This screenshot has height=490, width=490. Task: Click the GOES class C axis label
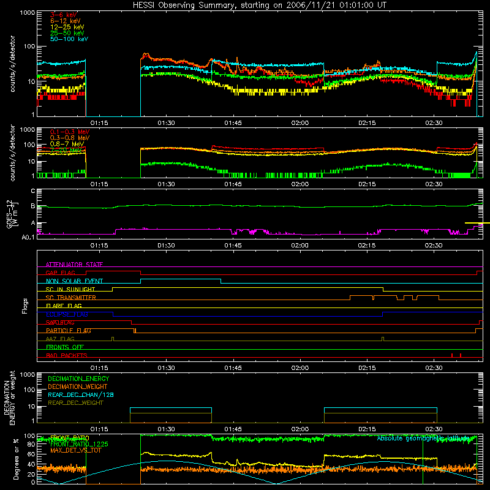point(33,191)
